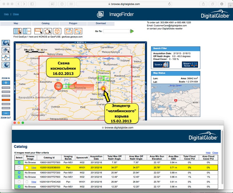The width and height of the screenshot is (233, 193).
Task: Click the catalog strip 101 info icon
Action: [27, 31]
